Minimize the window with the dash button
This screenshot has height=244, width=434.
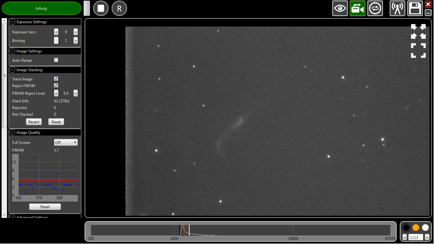point(428,13)
